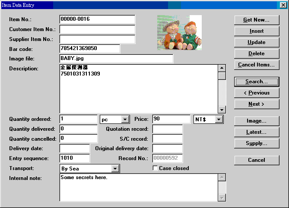
Task: Go to the Next > record
Action: [x=257, y=104]
